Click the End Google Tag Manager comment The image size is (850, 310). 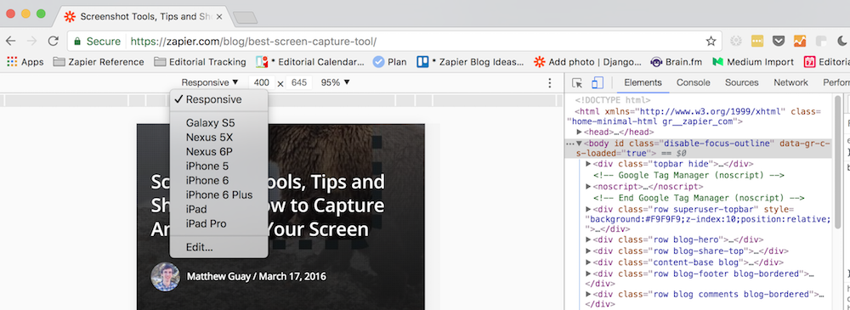[699, 198]
